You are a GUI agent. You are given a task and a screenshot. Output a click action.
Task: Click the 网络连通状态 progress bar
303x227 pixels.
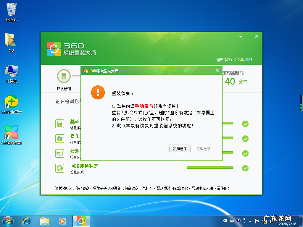pyautogui.click(x=210, y=167)
